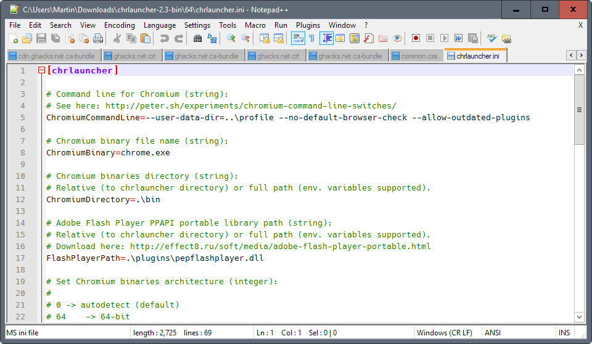
Task: Toggle monitoring with eye icon
Action: [397, 38]
